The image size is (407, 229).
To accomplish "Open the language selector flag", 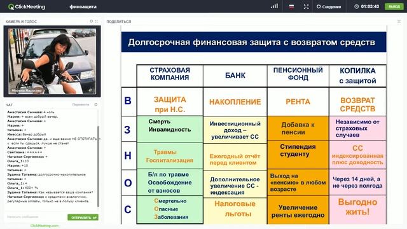I will (291, 6).
